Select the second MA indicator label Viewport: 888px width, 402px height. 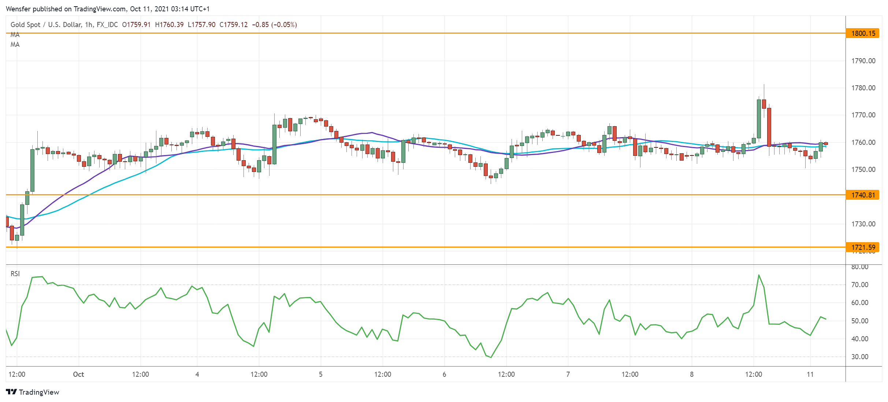click(15, 45)
